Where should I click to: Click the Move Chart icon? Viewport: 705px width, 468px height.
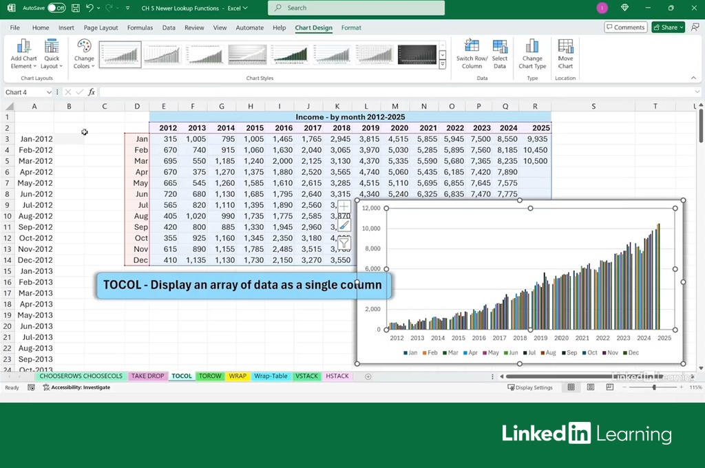[x=565, y=54]
